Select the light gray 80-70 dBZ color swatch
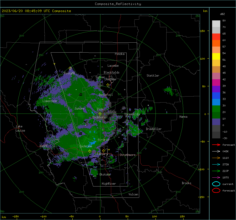Screen dimensions: 236x220 click(x=216, y=24)
